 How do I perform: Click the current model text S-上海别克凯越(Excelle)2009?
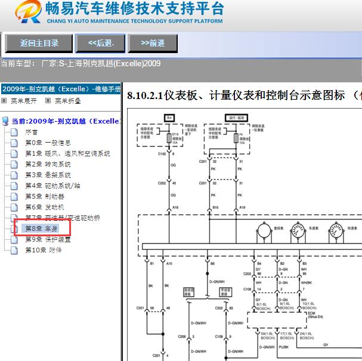(x=110, y=63)
